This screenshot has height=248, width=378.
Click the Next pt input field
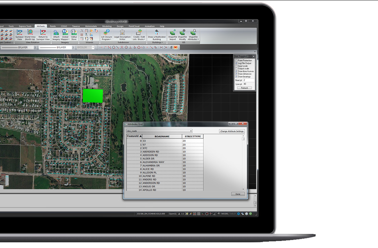tap(248, 80)
